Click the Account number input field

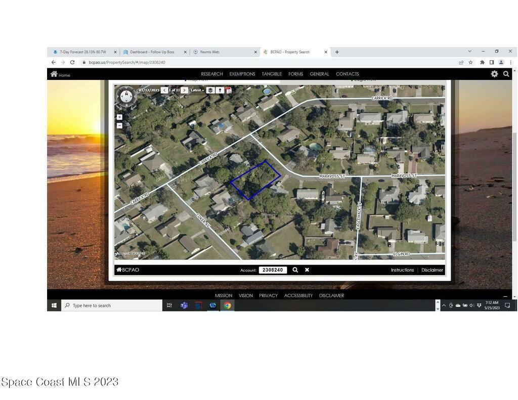coord(273,270)
